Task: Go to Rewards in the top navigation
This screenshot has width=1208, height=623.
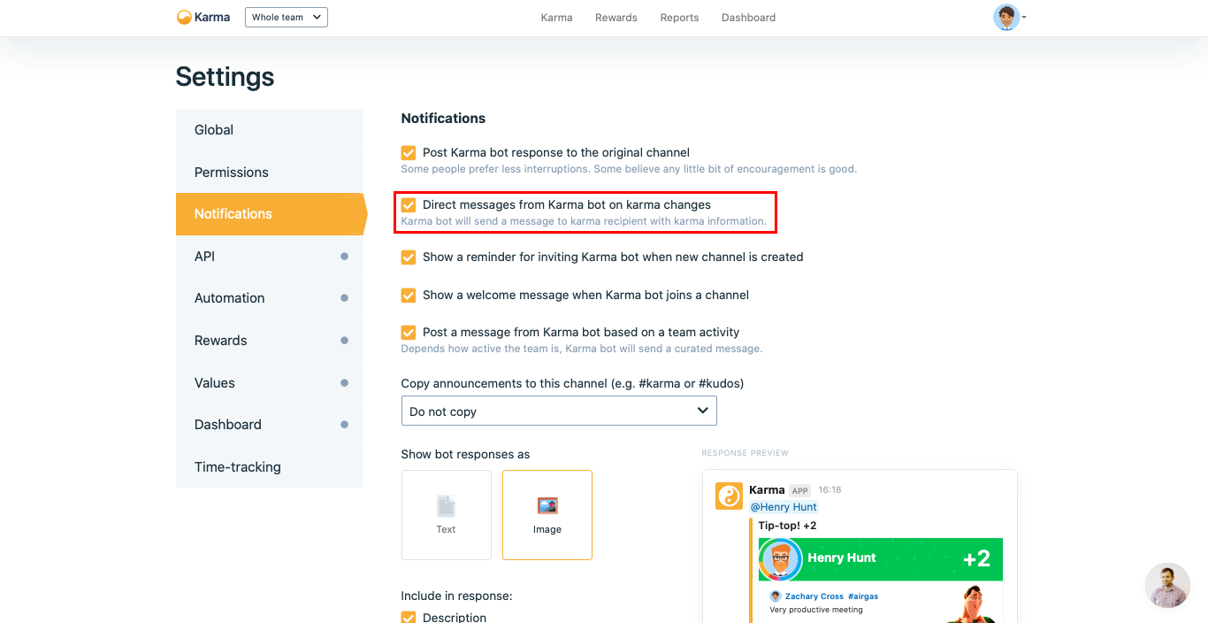Action: [x=616, y=18]
